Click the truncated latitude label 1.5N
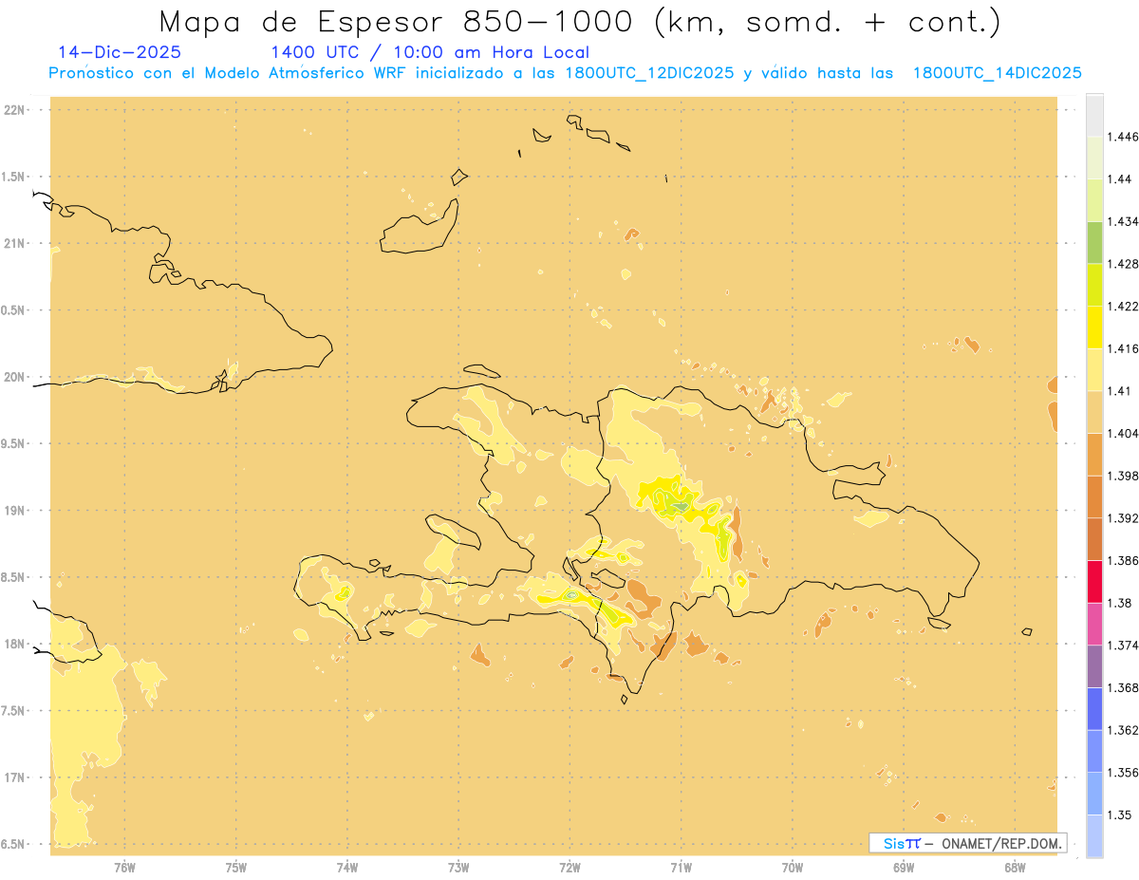Screen dimensions: 1139x880 pos(14,177)
